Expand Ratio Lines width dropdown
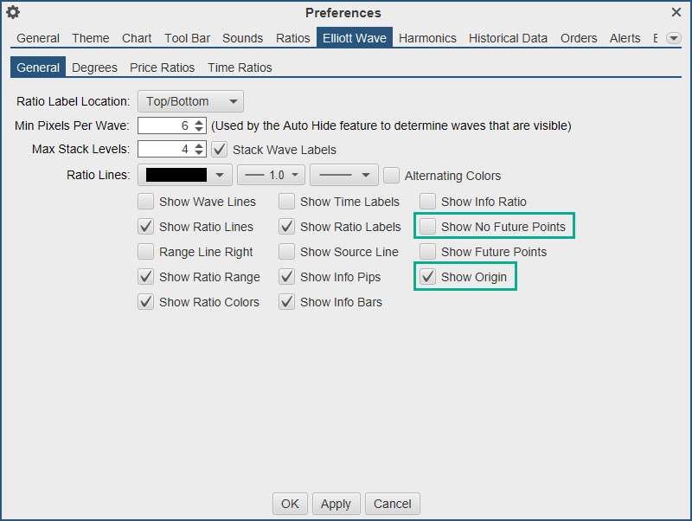The height and width of the screenshot is (521, 692). pos(271,175)
